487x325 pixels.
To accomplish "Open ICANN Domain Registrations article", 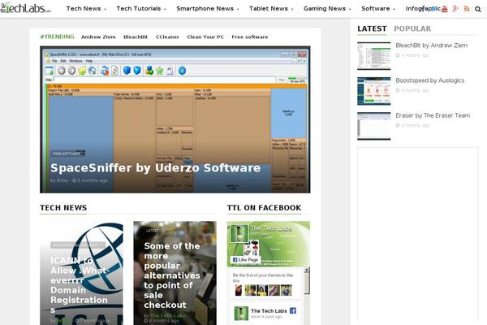I will (80, 285).
